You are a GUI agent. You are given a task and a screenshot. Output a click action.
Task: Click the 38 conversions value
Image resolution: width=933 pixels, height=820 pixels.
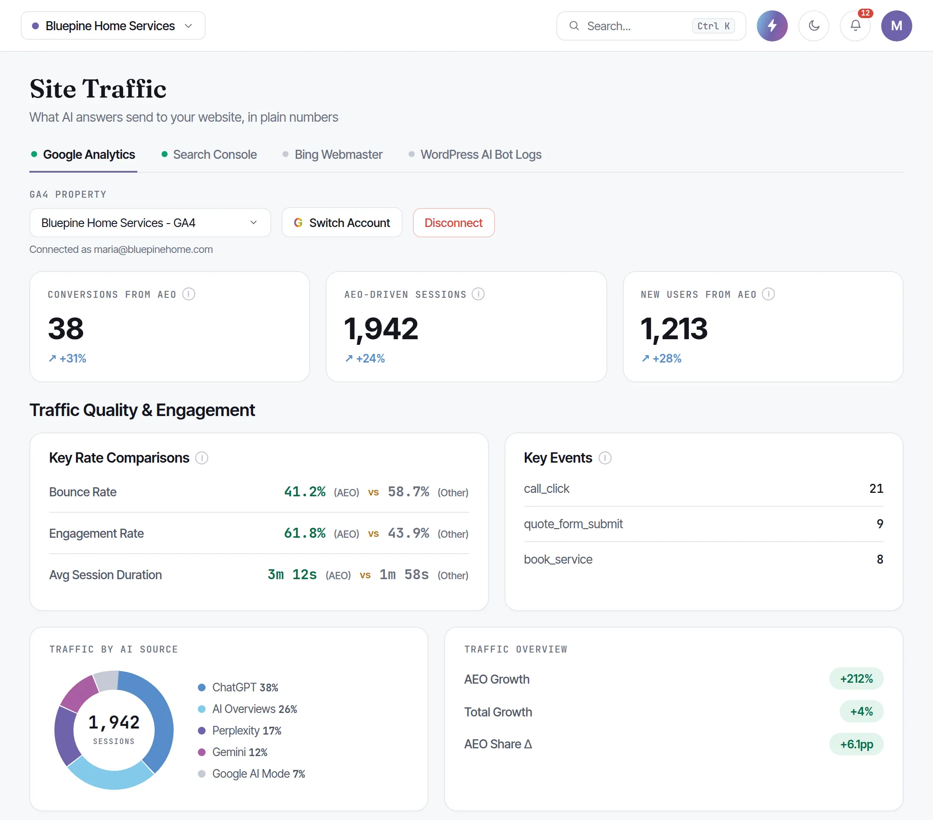(x=66, y=329)
